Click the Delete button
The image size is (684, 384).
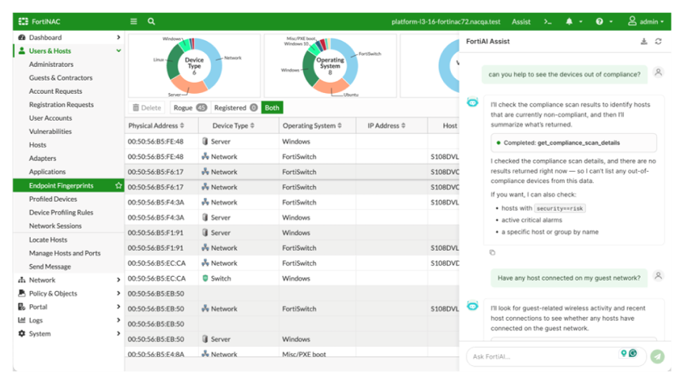pyautogui.click(x=147, y=107)
